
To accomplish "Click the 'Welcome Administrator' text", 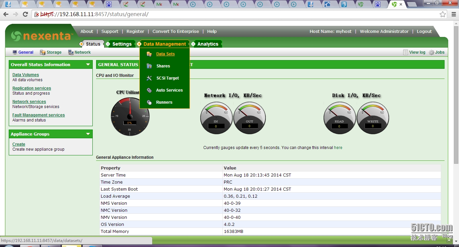I will point(384,31).
